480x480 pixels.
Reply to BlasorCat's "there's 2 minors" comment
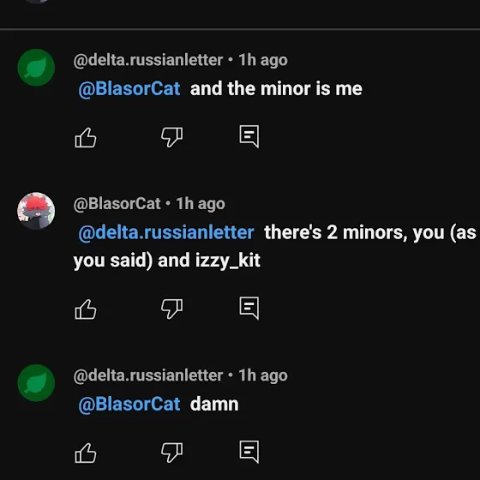pos(249,309)
